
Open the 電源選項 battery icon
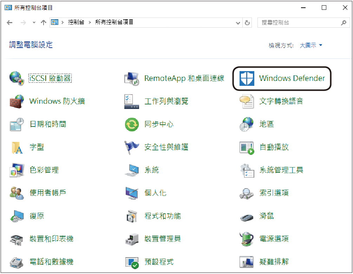247,239
